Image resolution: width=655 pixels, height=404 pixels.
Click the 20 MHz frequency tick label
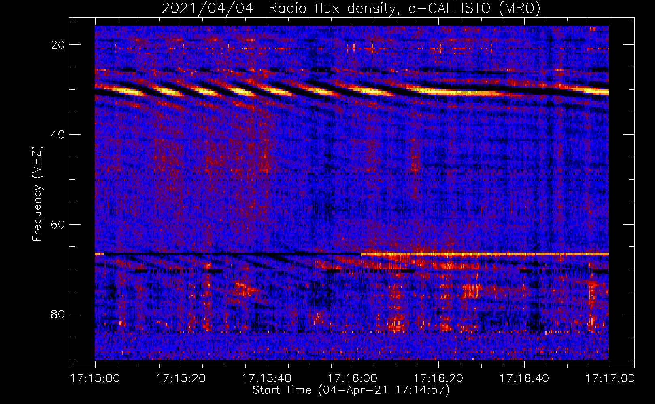(58, 45)
